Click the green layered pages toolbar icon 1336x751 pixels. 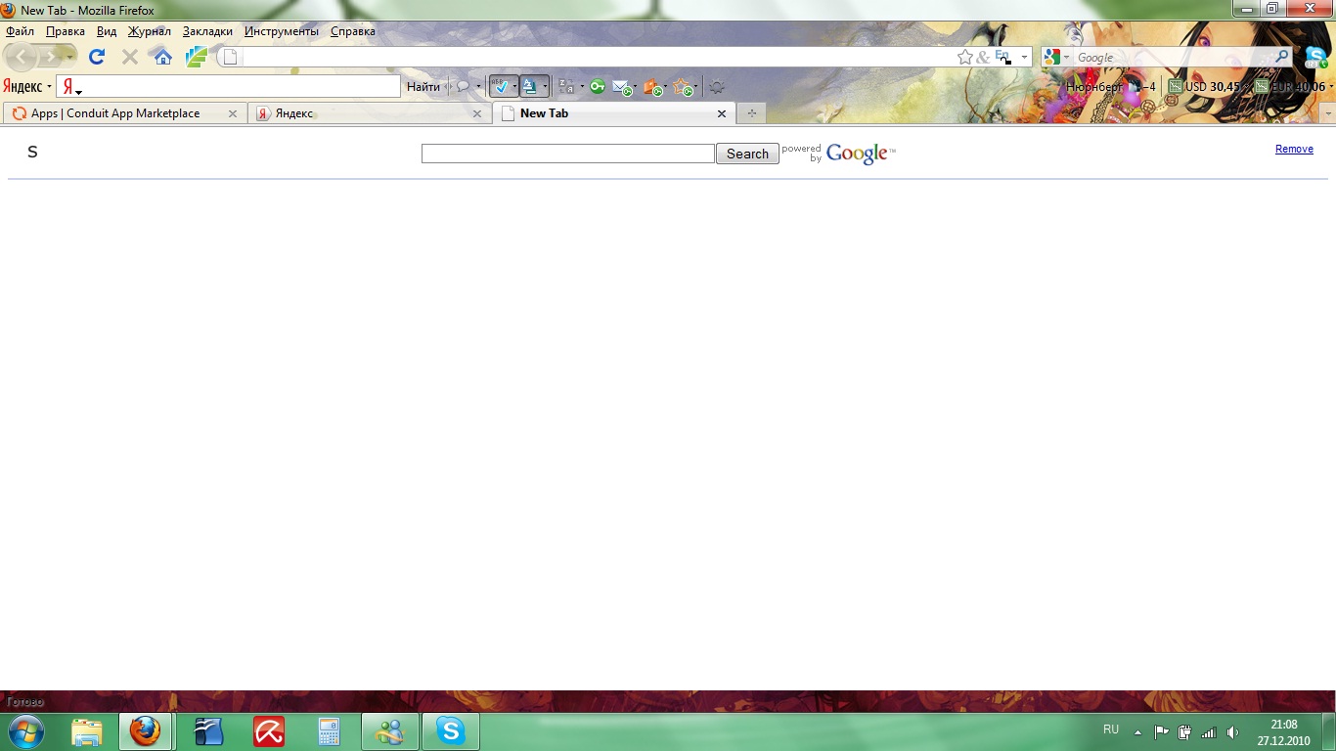click(196, 57)
